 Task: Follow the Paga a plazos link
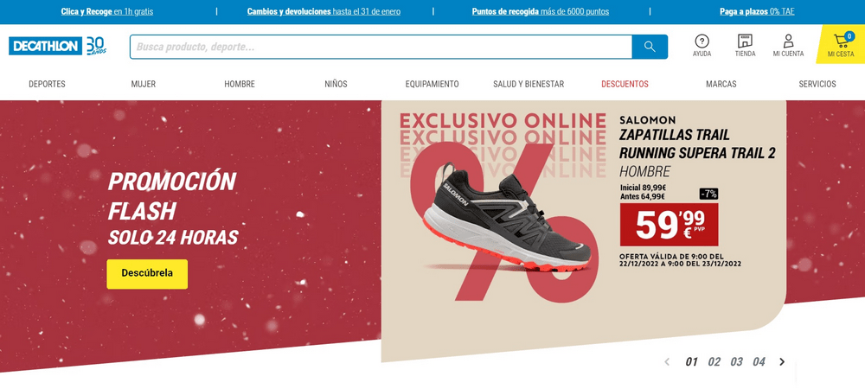[757, 11]
